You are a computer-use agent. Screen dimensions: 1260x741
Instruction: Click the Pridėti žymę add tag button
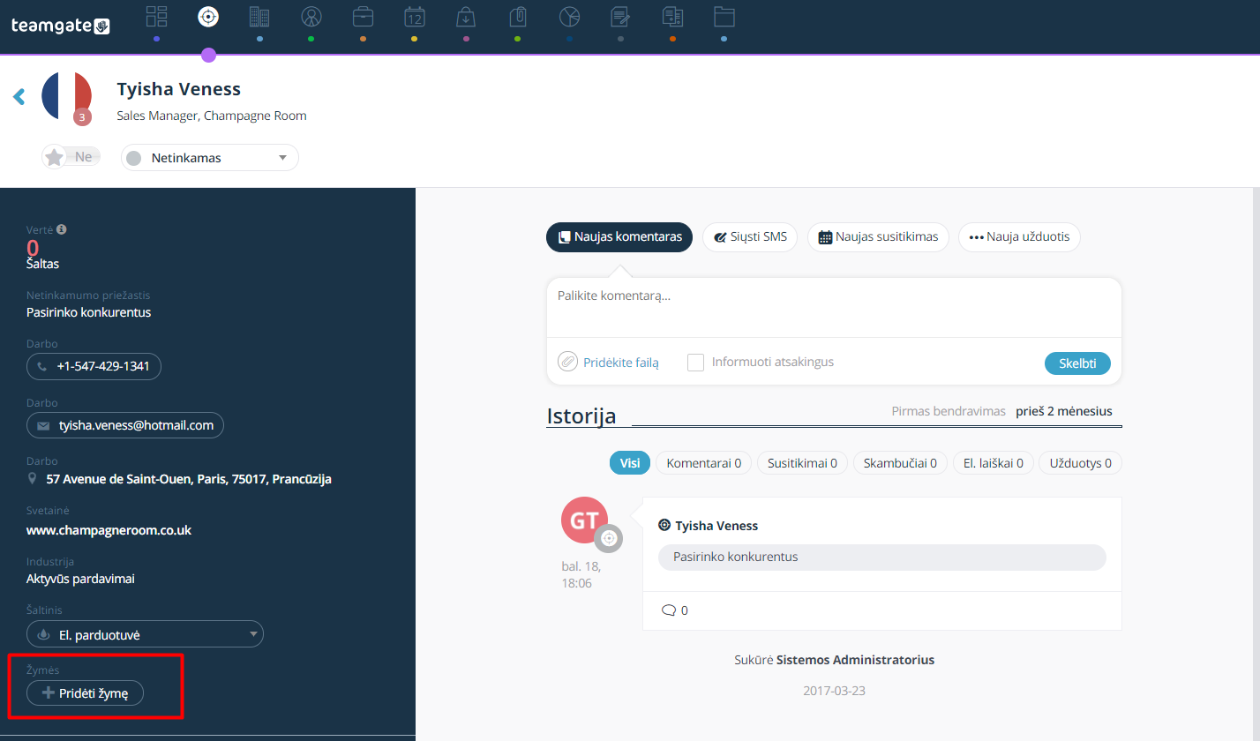(x=86, y=693)
